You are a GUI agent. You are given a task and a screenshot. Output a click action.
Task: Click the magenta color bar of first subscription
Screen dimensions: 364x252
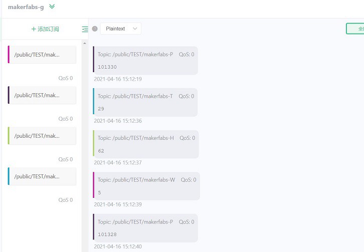pos(9,55)
